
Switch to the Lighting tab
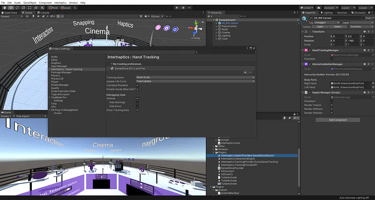(326, 13)
